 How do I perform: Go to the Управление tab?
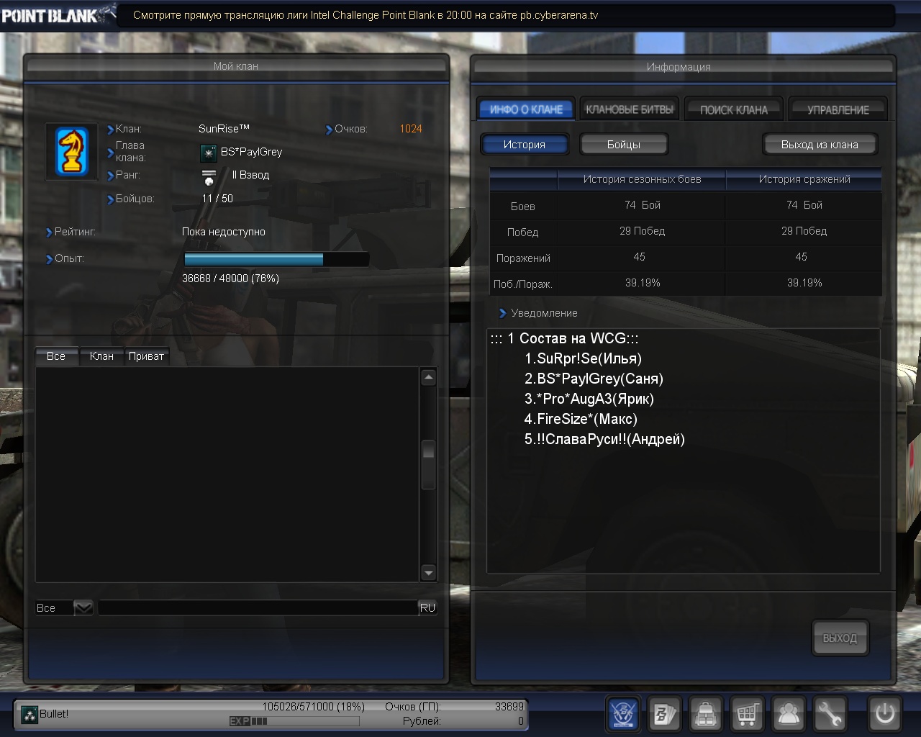[838, 109]
